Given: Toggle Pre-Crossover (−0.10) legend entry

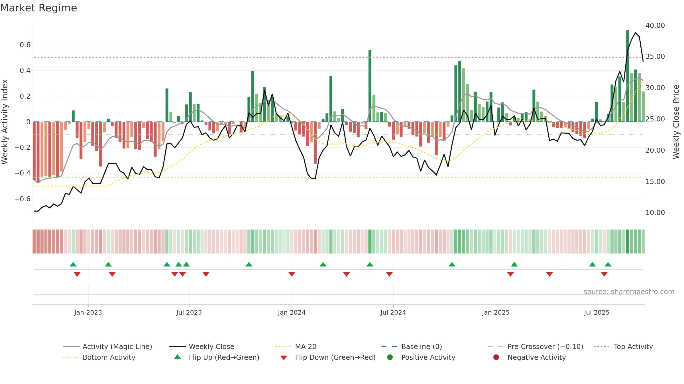Looking at the screenshot, I should pos(536,346).
